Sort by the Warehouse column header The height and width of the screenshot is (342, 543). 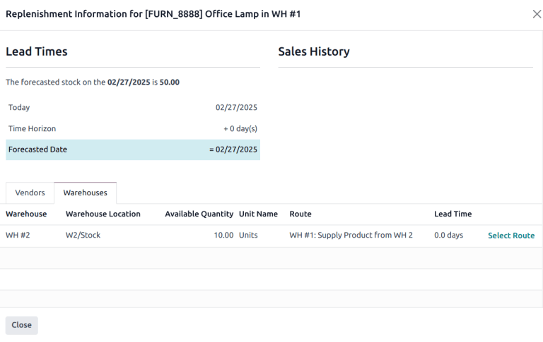[26, 214]
